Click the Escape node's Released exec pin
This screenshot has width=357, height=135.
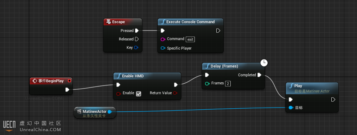click(x=136, y=39)
